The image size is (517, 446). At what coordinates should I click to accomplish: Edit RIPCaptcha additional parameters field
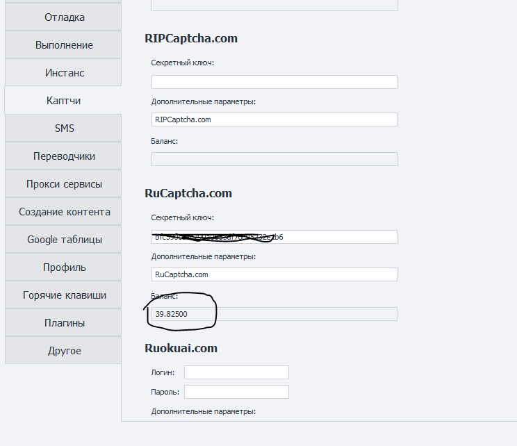point(274,119)
